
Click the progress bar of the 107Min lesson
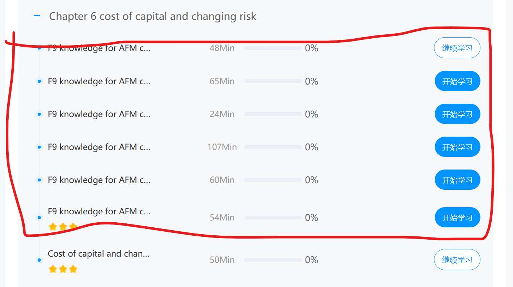point(273,147)
